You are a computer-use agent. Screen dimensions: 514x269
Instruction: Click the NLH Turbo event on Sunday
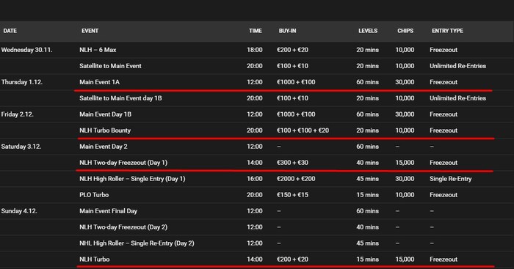tap(95, 259)
